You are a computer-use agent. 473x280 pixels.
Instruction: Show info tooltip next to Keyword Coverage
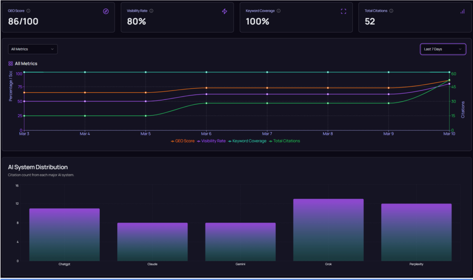coord(279,11)
